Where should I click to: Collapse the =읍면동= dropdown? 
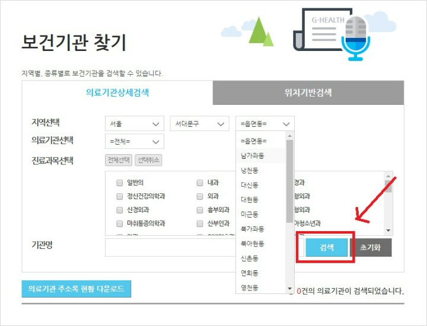point(265,124)
